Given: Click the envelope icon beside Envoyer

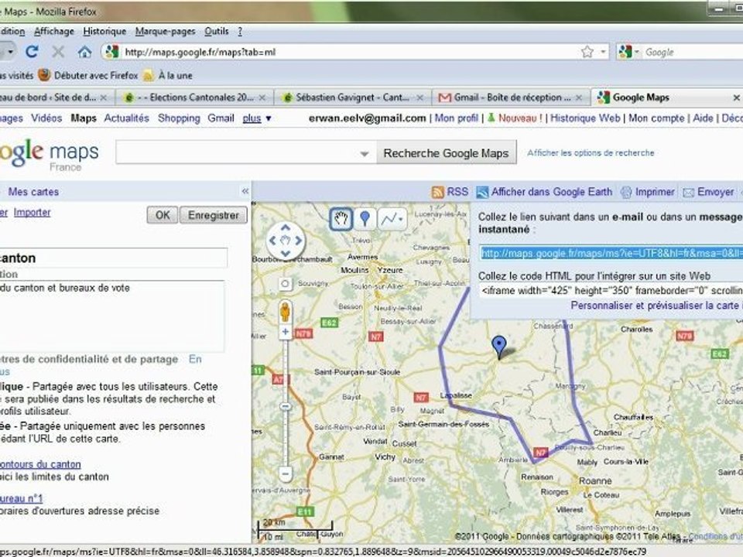Looking at the screenshot, I should [689, 193].
